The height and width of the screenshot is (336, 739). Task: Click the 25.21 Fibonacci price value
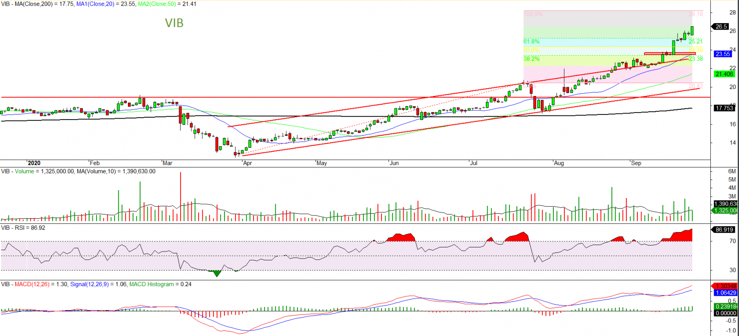696,42
